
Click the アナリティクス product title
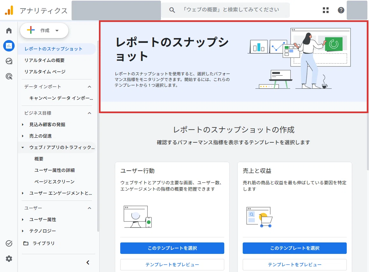point(44,10)
